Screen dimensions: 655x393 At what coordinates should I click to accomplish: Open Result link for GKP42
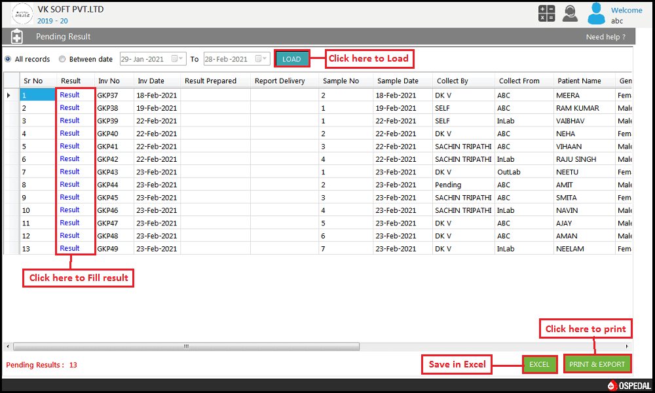(x=69, y=159)
